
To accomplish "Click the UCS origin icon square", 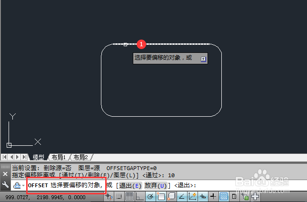I will point(9,145).
